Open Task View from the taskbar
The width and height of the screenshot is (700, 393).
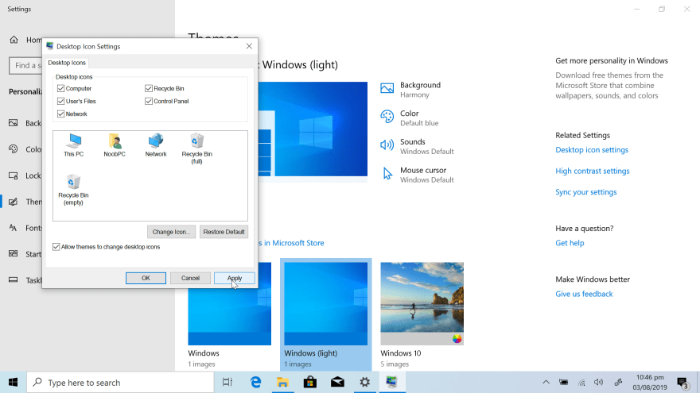click(x=227, y=383)
